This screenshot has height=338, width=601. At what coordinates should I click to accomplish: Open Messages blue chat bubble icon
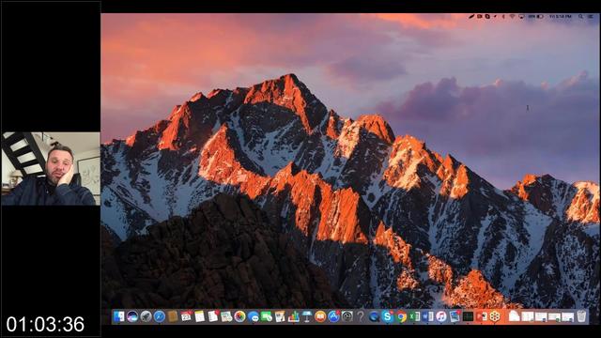(x=254, y=316)
